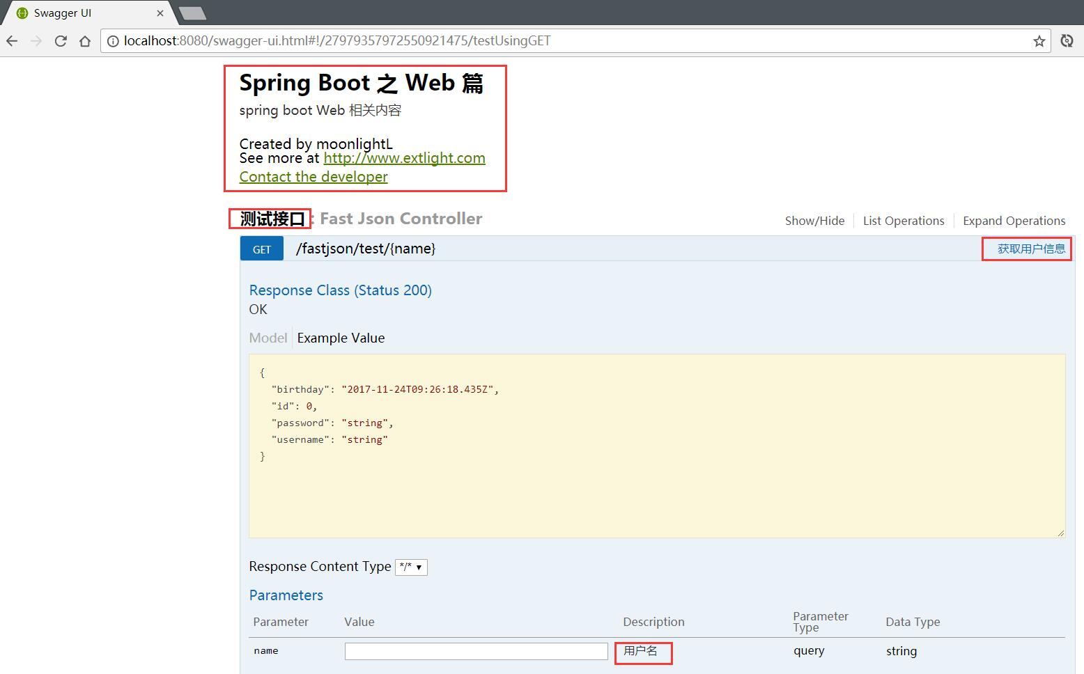
Task: Open a new browser tab
Action: [x=192, y=13]
